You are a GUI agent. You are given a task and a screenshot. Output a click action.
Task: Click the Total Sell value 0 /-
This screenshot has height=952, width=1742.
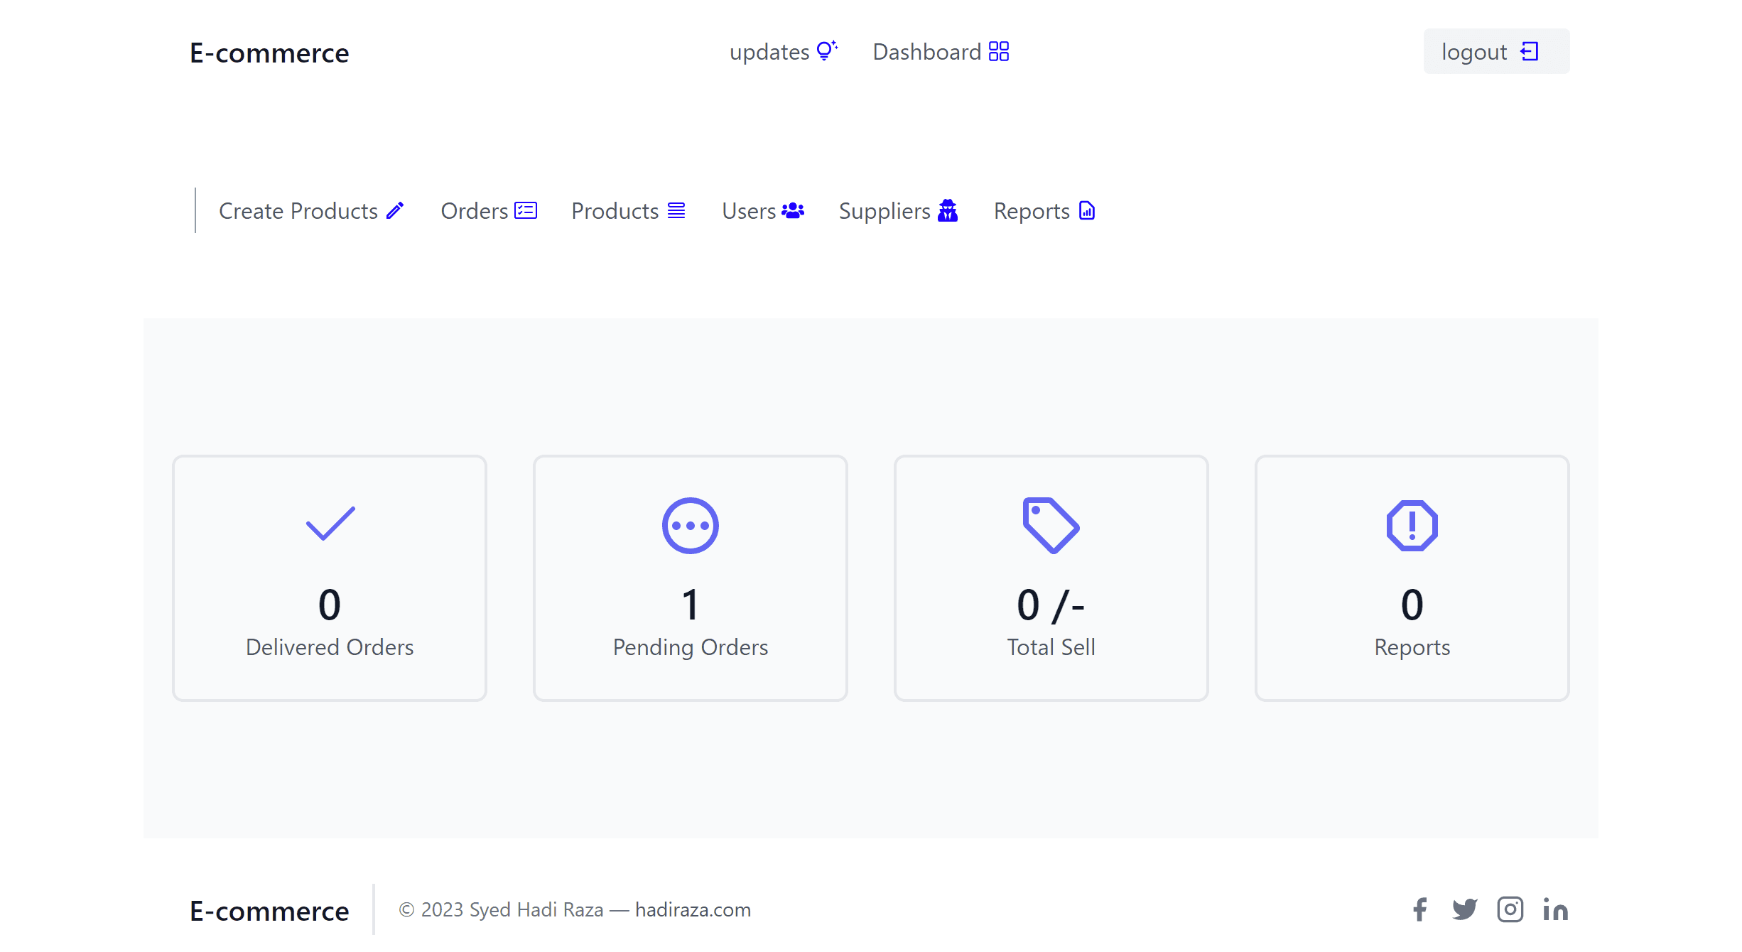(x=1051, y=605)
